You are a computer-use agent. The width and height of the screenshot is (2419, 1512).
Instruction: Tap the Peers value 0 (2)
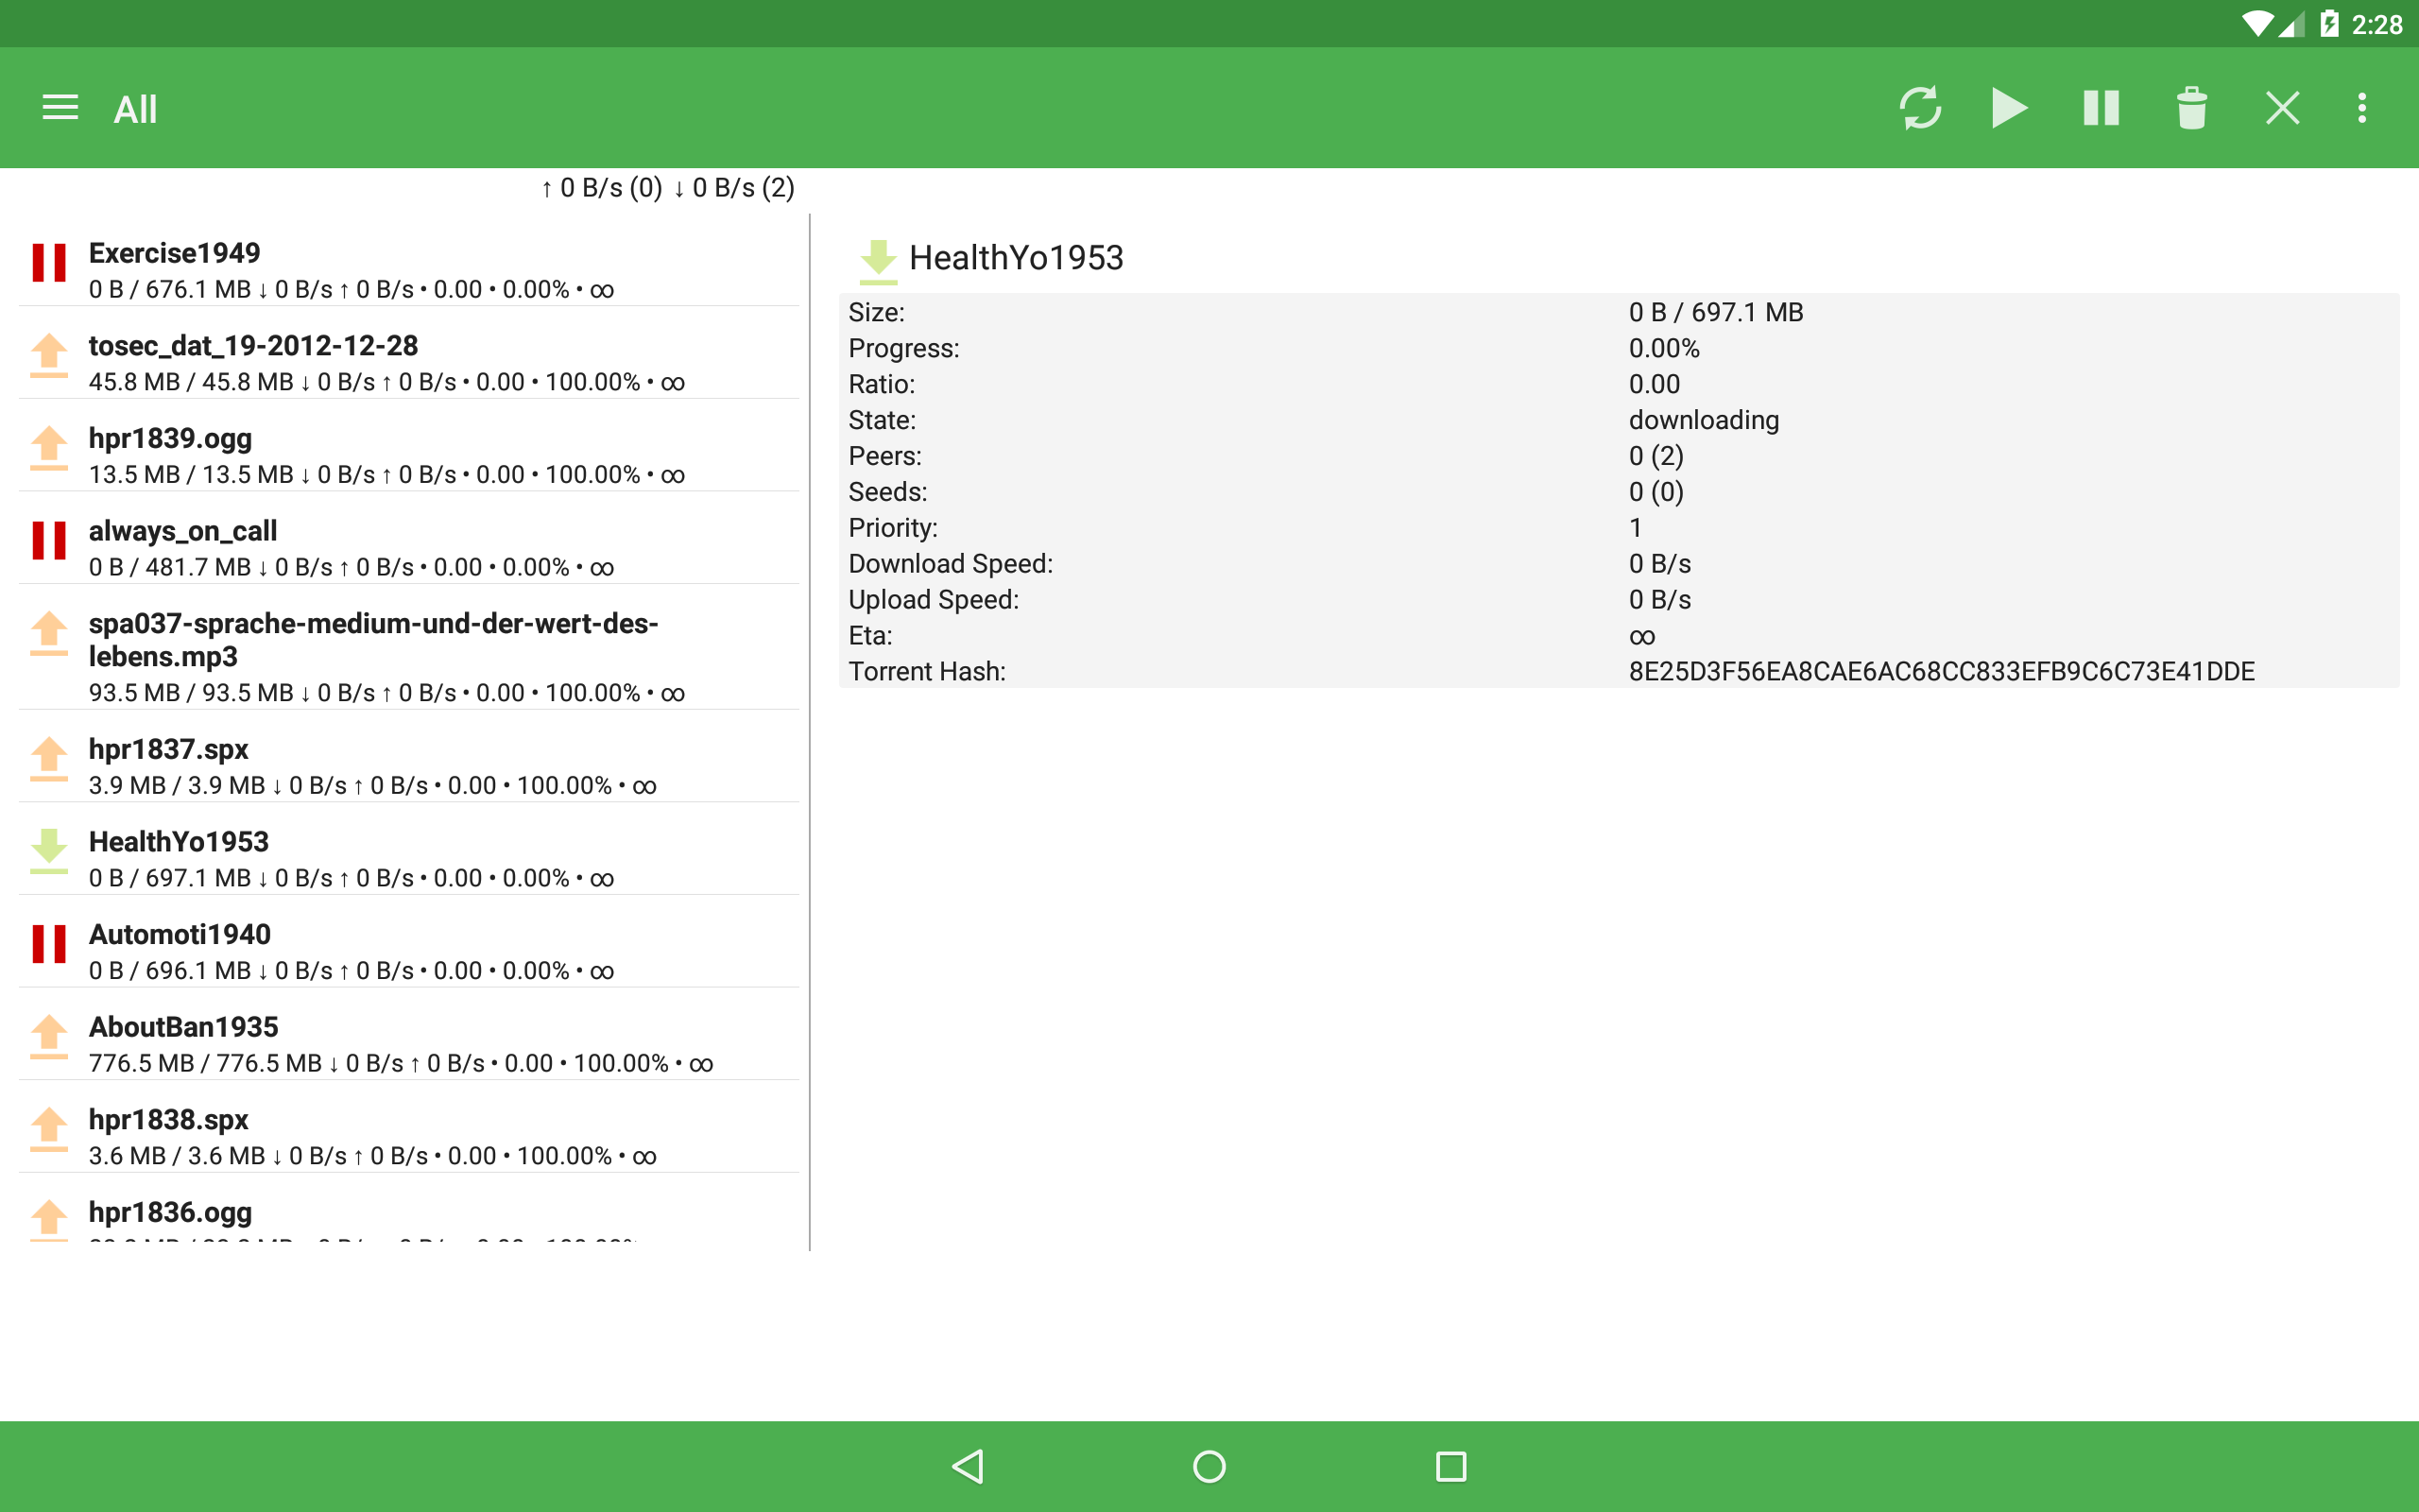click(1656, 456)
